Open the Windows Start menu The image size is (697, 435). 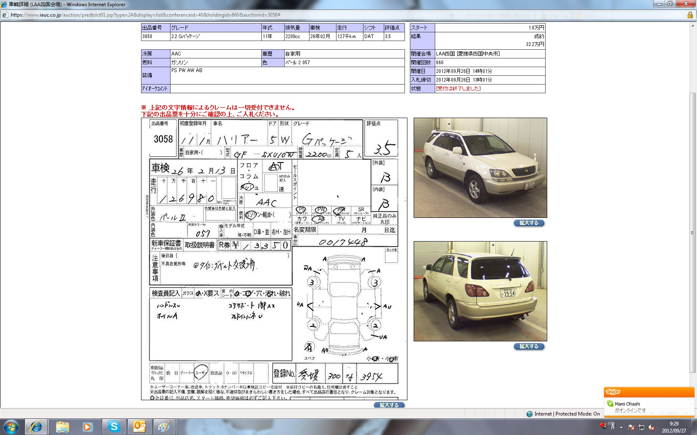11,426
